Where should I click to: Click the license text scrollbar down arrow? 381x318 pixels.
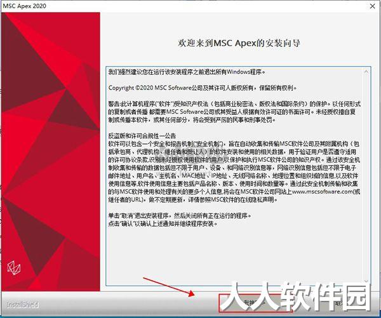(366, 281)
